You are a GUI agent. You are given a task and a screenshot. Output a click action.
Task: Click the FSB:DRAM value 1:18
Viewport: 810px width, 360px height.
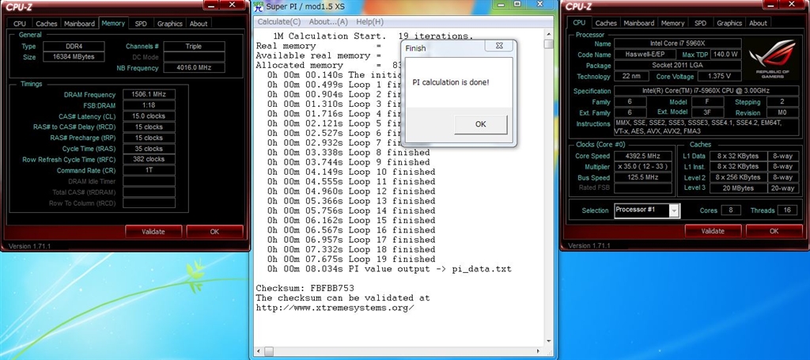coord(149,105)
